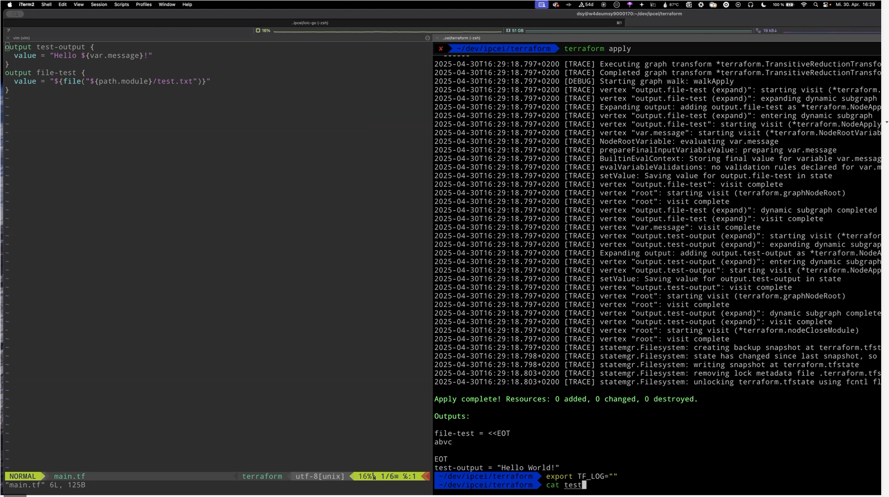Open the Outlook menu bar icon
The height and width of the screenshot is (497, 889).
pyautogui.click(x=689, y=5)
